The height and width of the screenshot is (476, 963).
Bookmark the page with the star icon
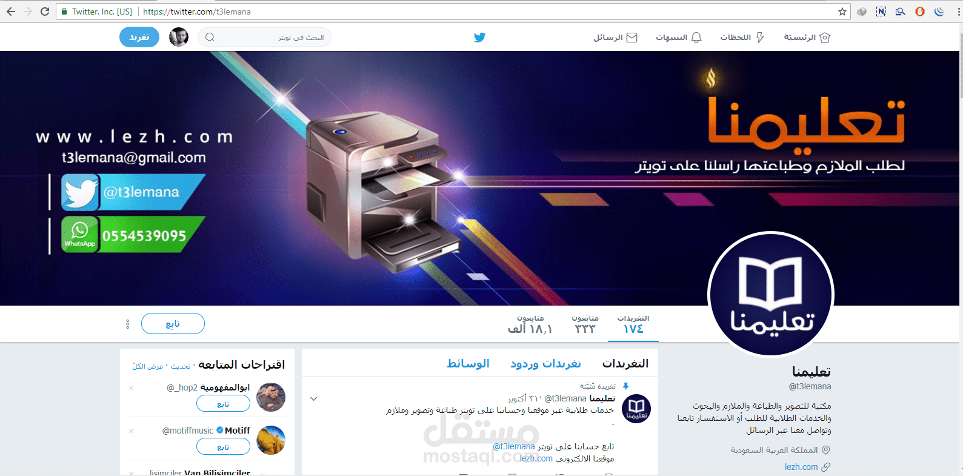click(x=842, y=12)
